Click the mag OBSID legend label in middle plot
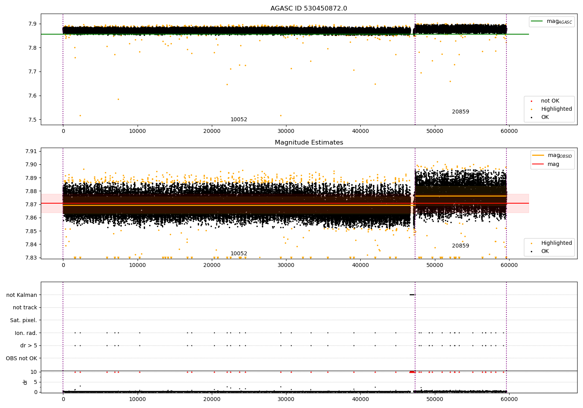 (x=560, y=155)
